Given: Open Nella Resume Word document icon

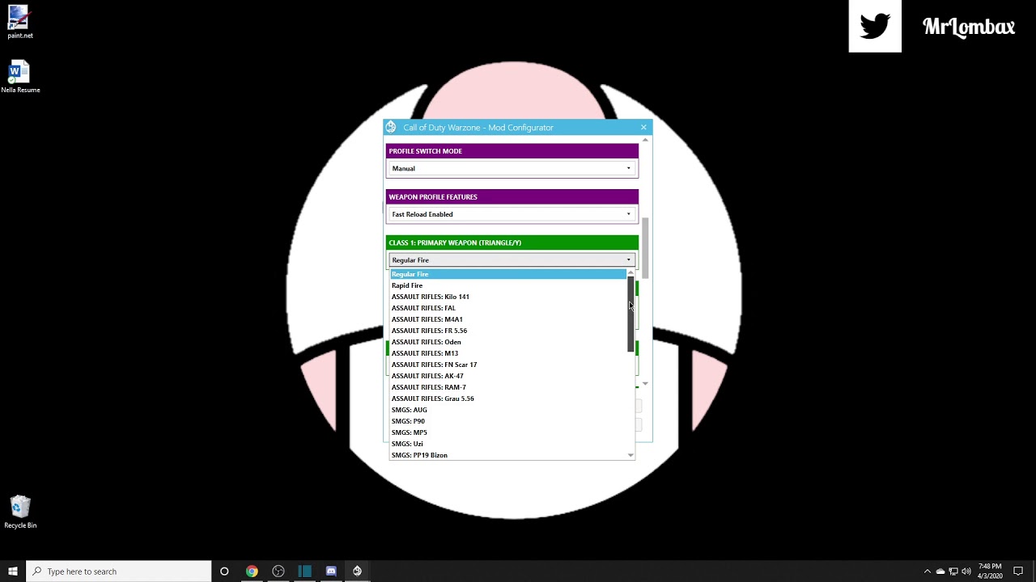Looking at the screenshot, I should [x=19, y=77].
